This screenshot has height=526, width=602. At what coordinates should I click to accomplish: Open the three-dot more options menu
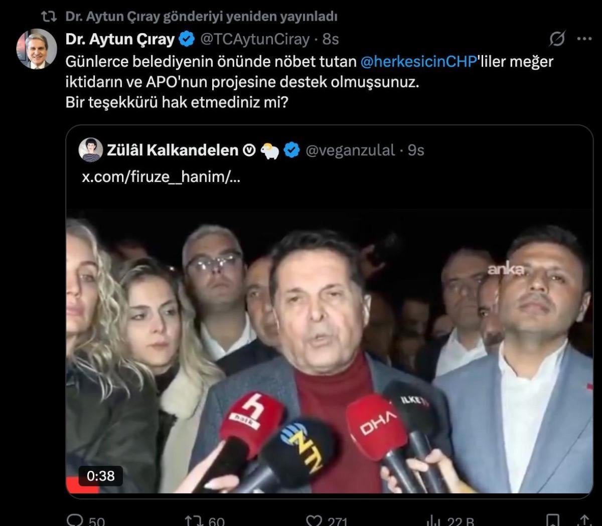(x=584, y=39)
